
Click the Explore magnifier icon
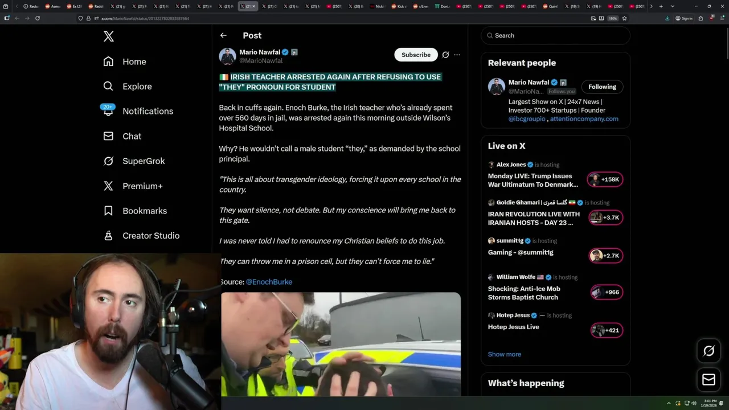108,87
